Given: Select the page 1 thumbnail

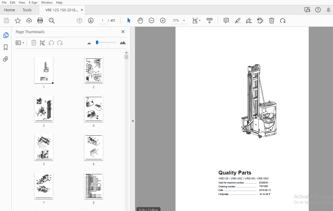Looking at the screenshot, I should 44,70.
